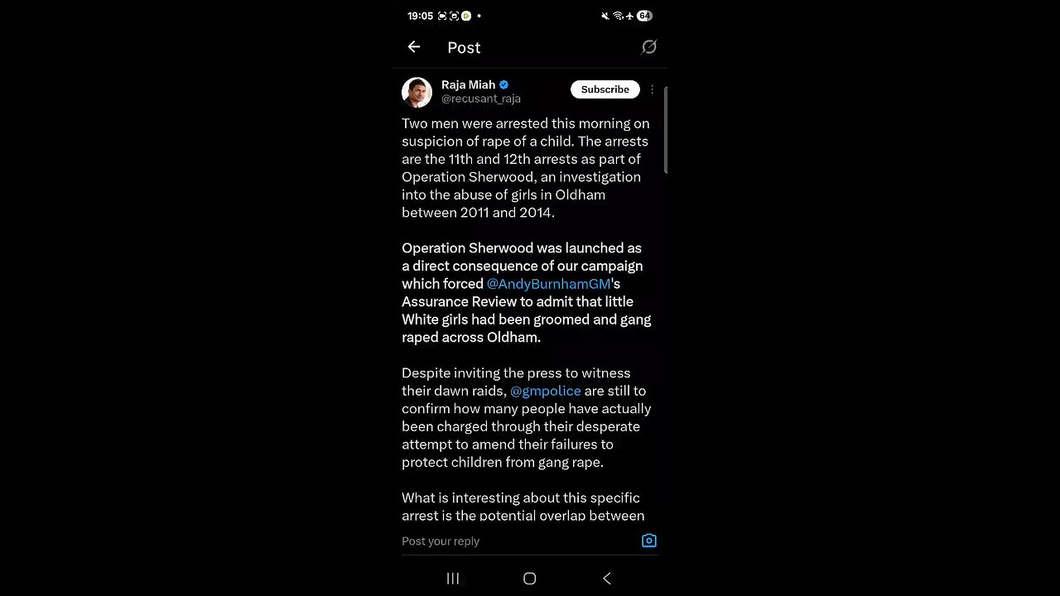This screenshot has height=596, width=1060.
Task: Tap the Android navigation back chevron
Action: point(607,579)
